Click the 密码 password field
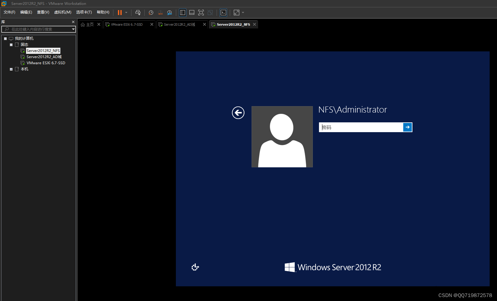 pos(361,127)
